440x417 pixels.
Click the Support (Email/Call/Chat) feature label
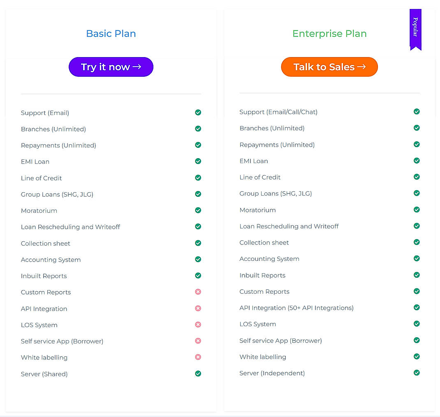(x=278, y=112)
